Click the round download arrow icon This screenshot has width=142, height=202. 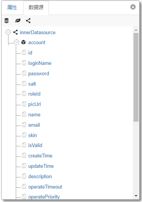pyautogui.click(x=133, y=7)
